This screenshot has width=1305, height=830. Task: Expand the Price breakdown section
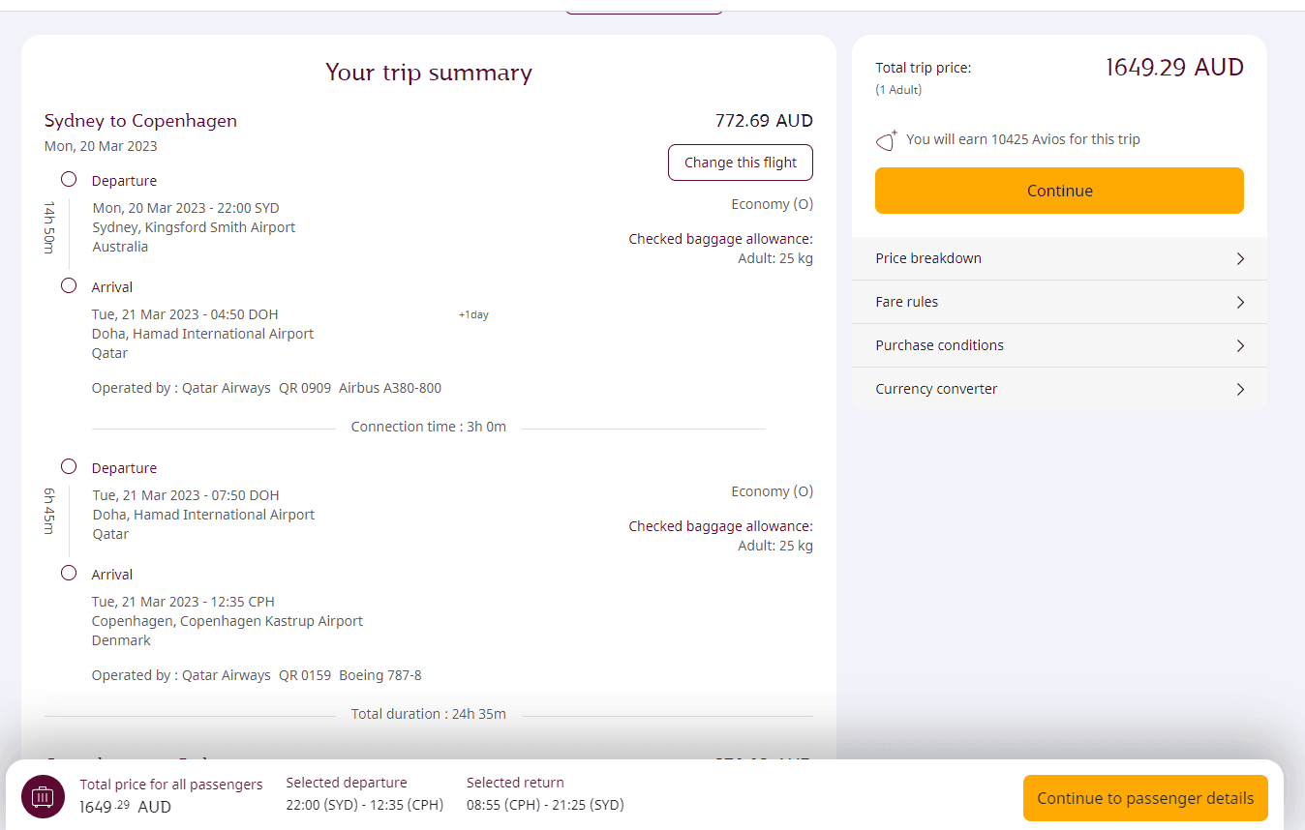1059,258
